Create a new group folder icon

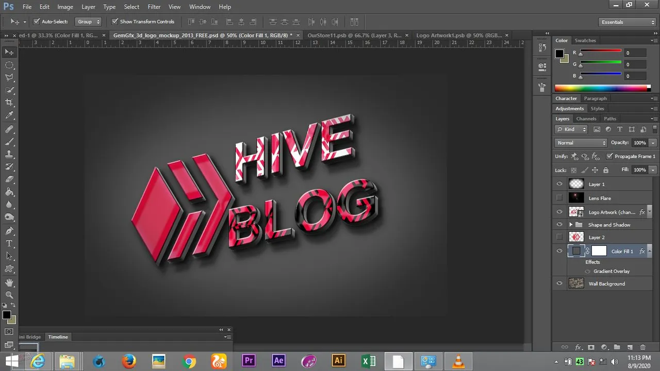(616, 347)
